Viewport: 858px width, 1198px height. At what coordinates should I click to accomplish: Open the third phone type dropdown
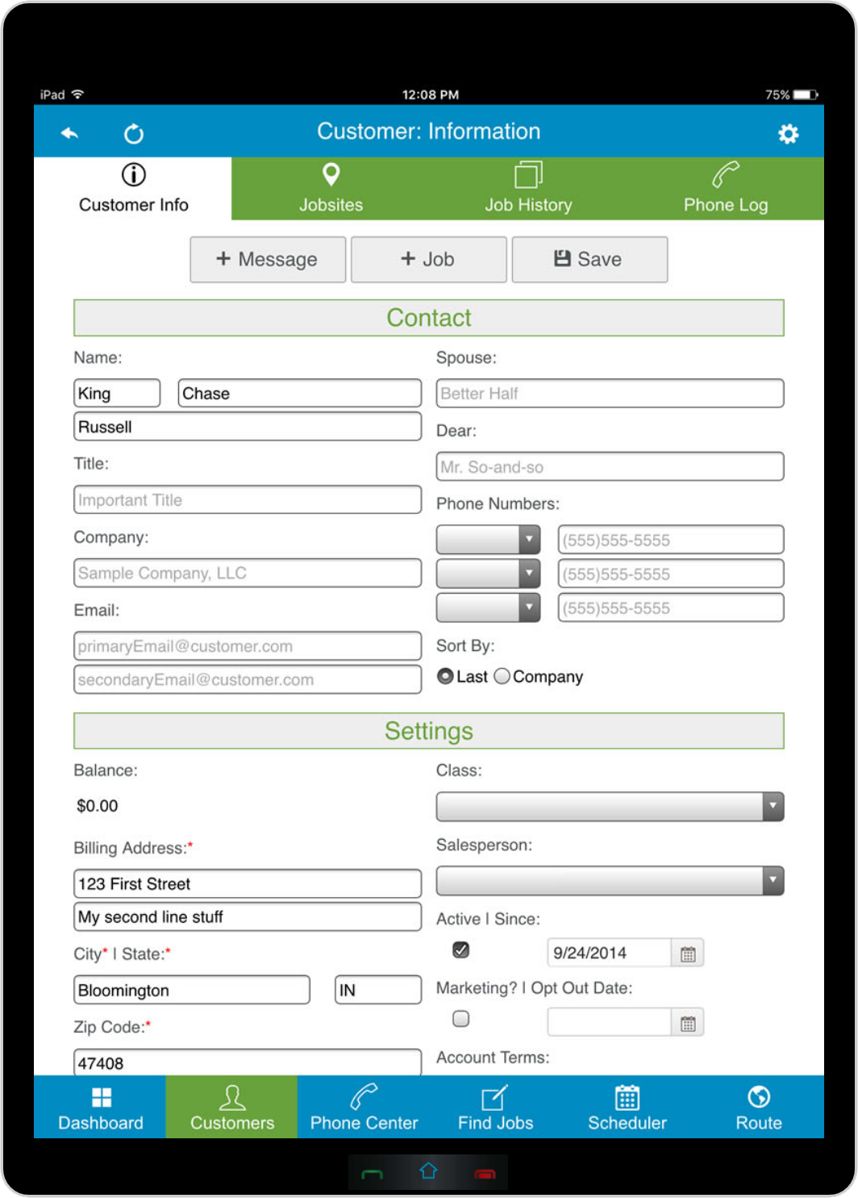488,607
